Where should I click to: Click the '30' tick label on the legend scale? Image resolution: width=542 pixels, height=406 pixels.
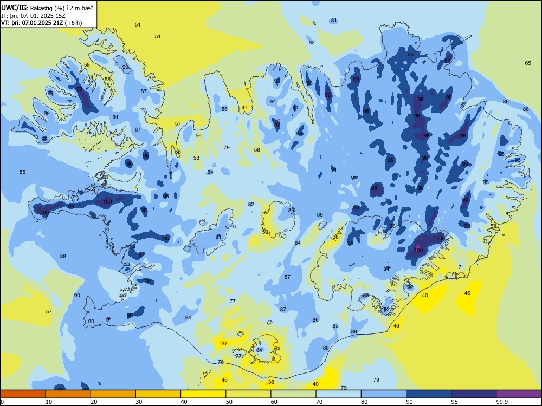[x=139, y=402]
